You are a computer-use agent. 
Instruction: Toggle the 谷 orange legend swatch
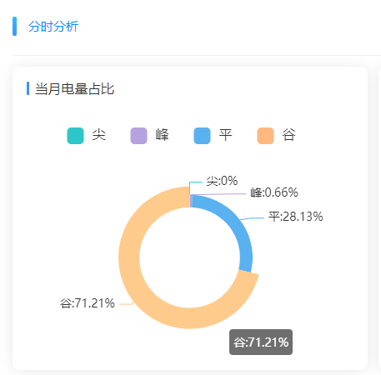click(x=265, y=136)
